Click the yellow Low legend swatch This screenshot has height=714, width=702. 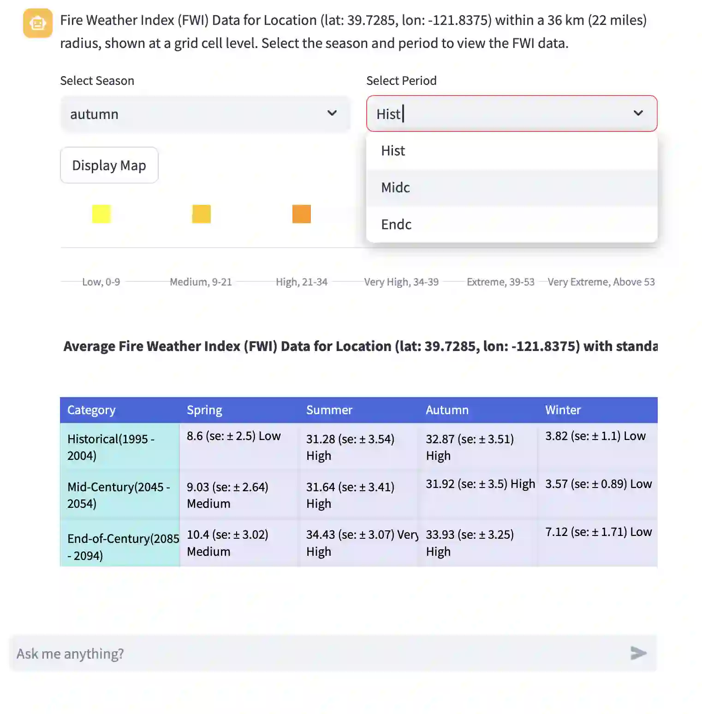[101, 214]
